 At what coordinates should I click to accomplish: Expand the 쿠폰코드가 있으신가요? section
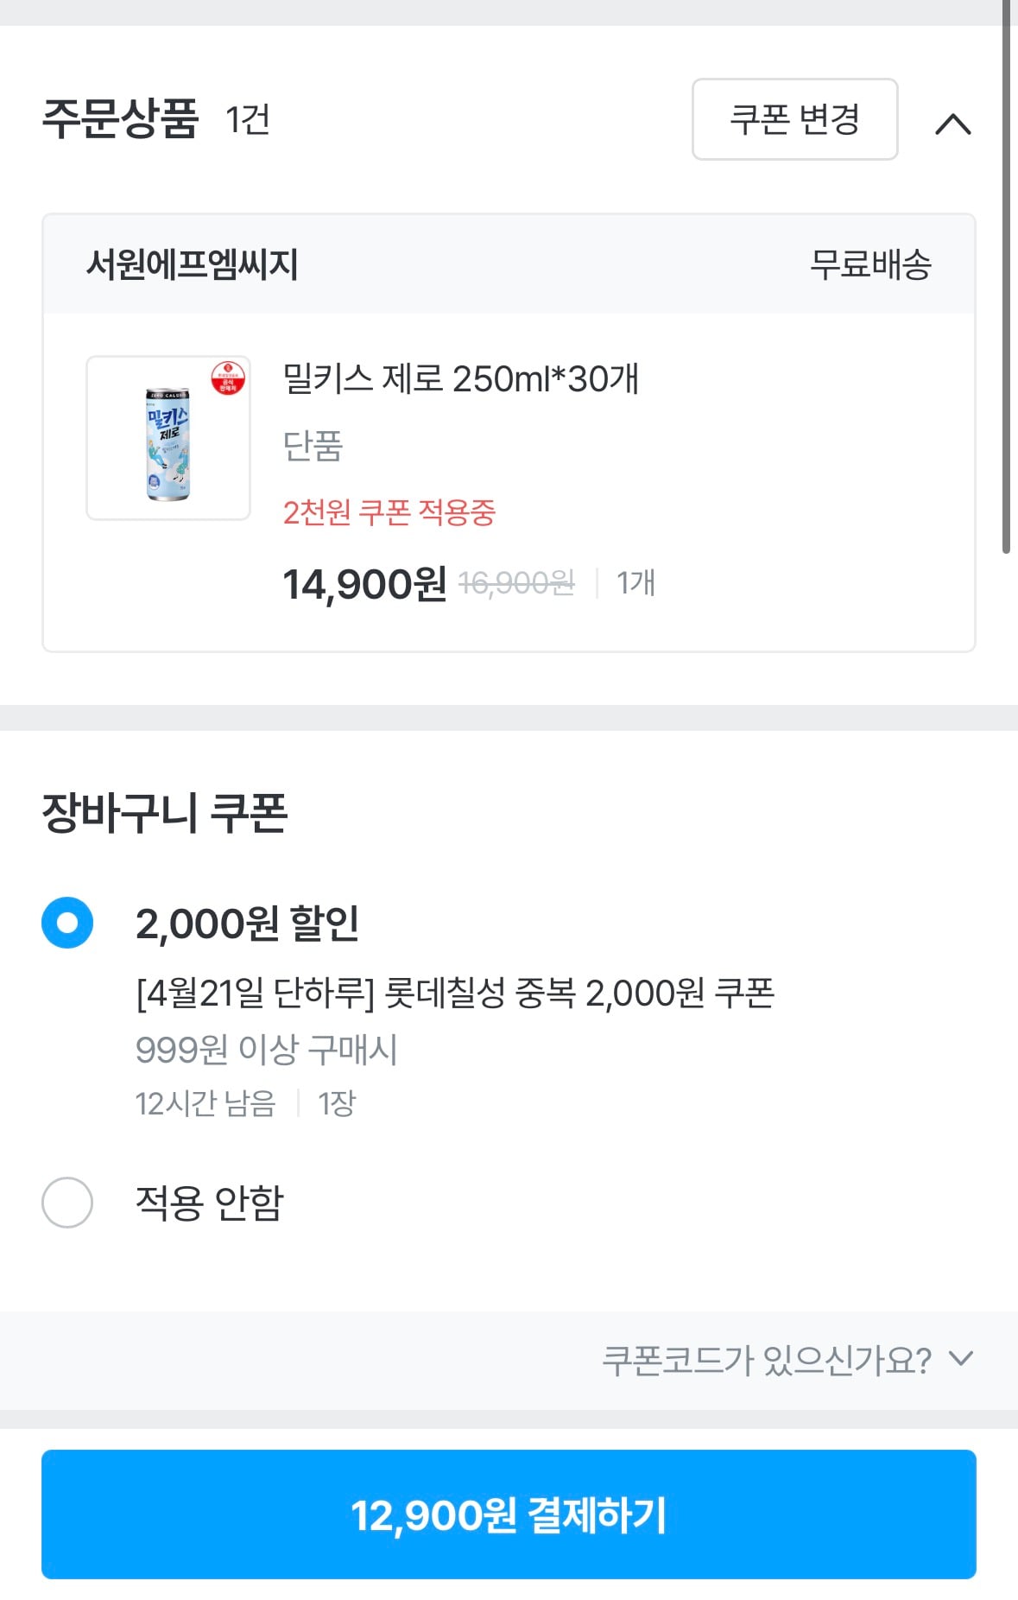(766, 1360)
